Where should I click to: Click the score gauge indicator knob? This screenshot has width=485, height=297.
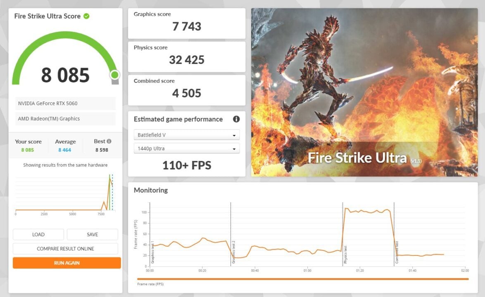point(115,75)
